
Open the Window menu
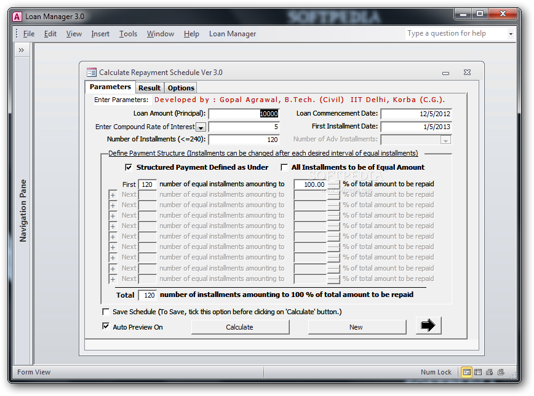coord(161,34)
